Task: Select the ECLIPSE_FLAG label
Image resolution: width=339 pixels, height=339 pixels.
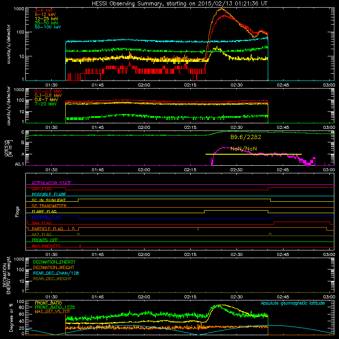Action: [x=46, y=217]
